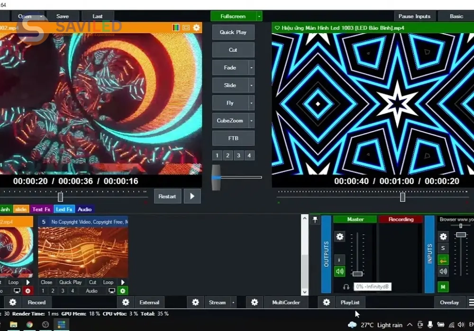Toggle Loop on input 5
The width and height of the screenshot is (474, 331).
point(109,282)
